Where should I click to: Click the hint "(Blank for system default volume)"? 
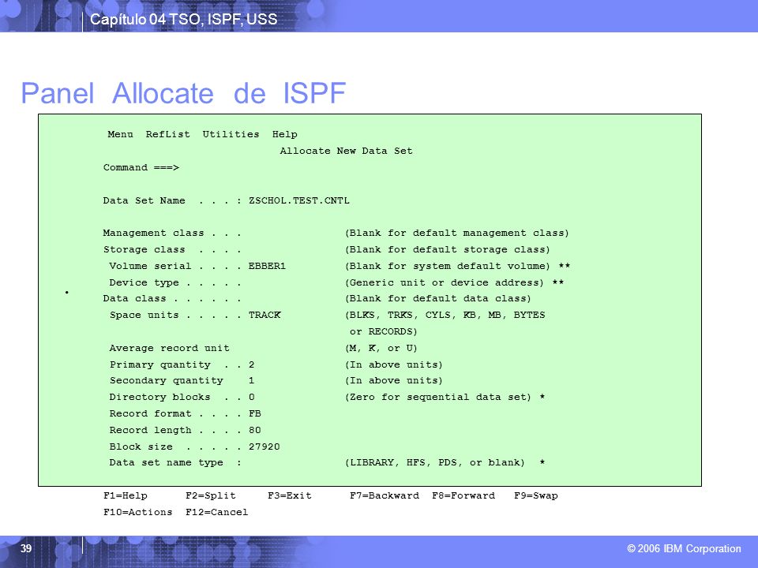pos(447,266)
